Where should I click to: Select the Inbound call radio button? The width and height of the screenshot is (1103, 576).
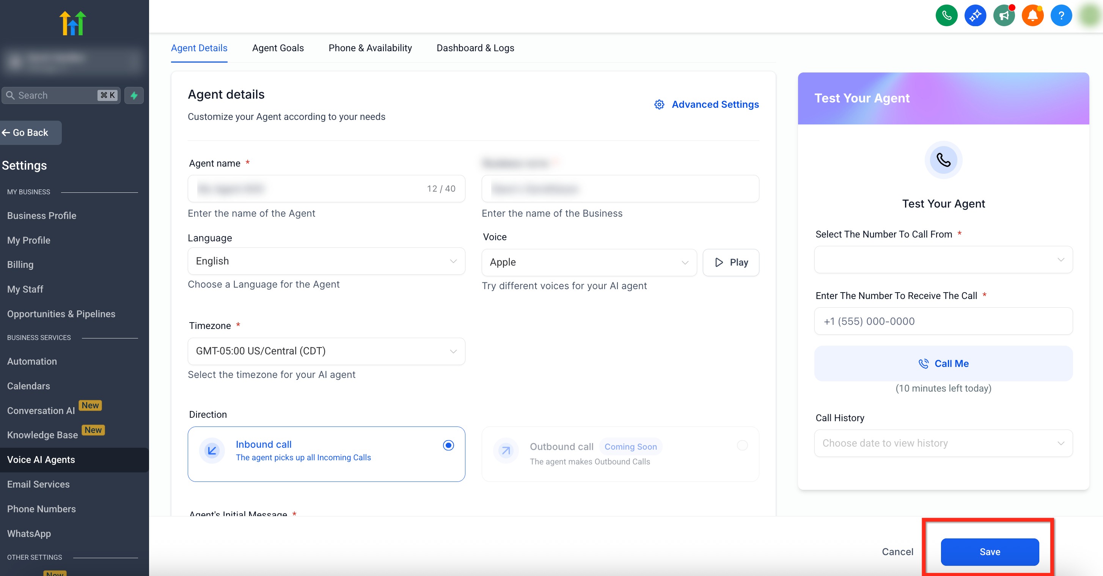[x=448, y=445]
